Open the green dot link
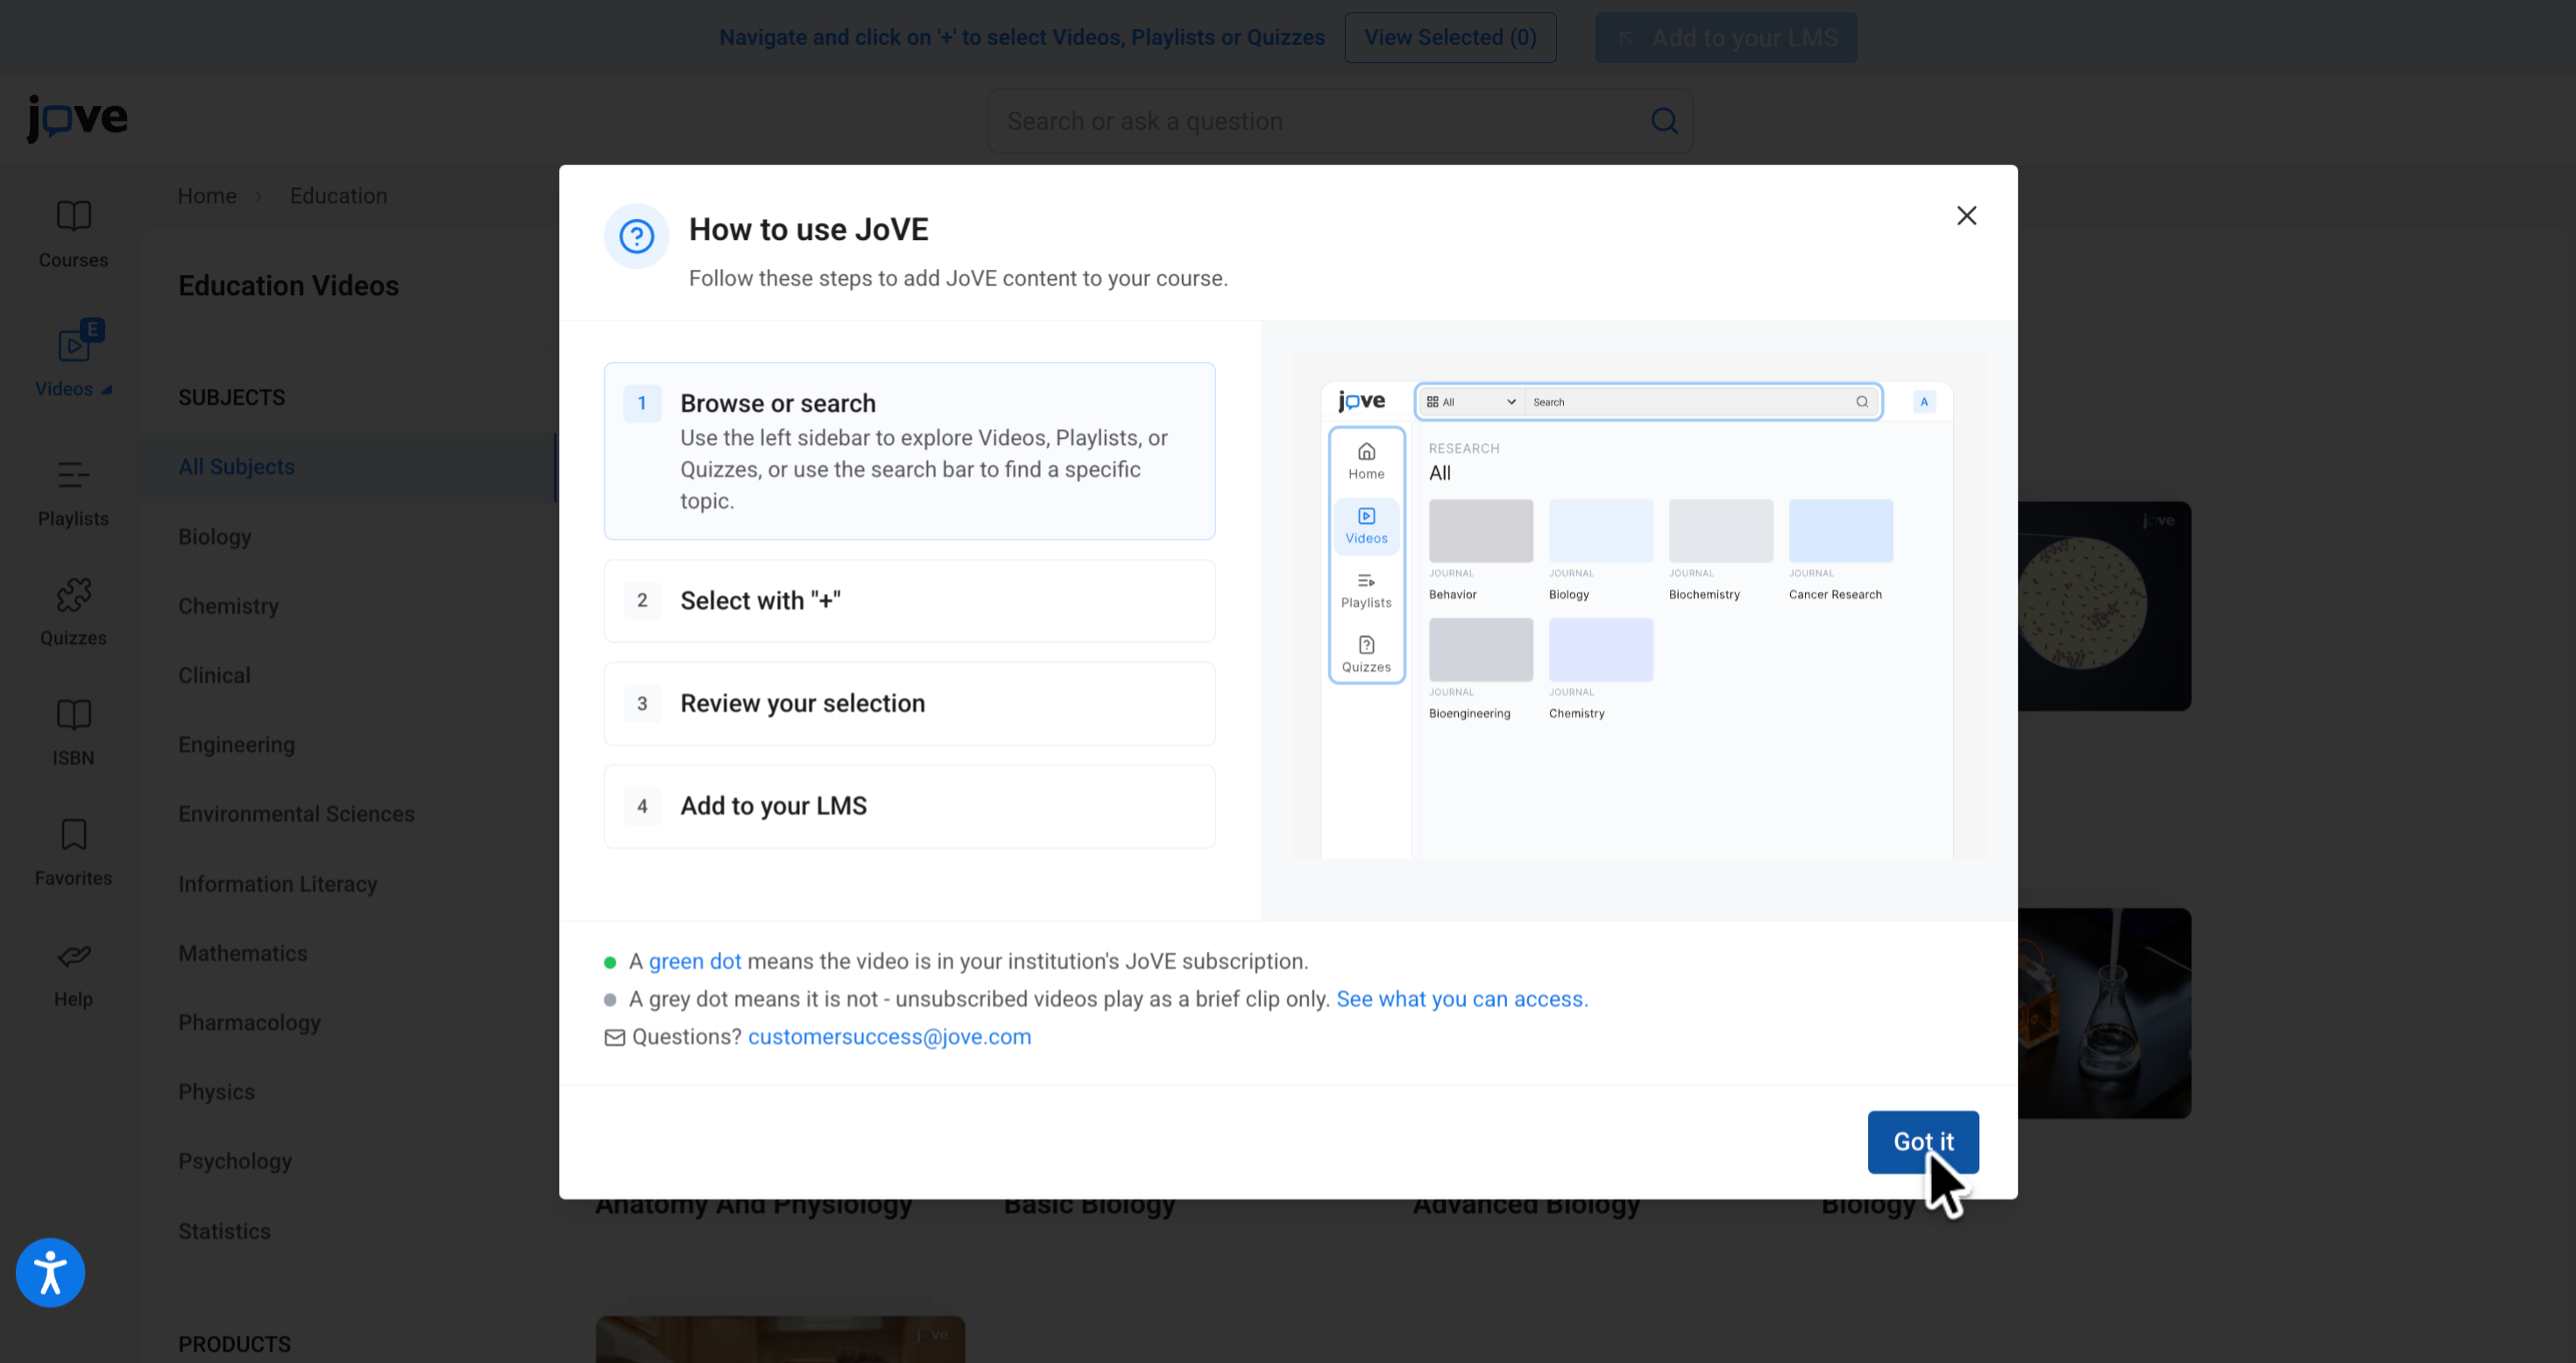 pyautogui.click(x=694, y=961)
